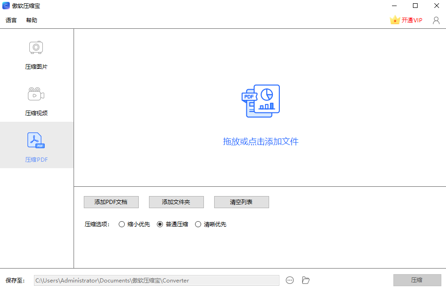
Task: Click the PDF document illustration icon
Action: 261,101
